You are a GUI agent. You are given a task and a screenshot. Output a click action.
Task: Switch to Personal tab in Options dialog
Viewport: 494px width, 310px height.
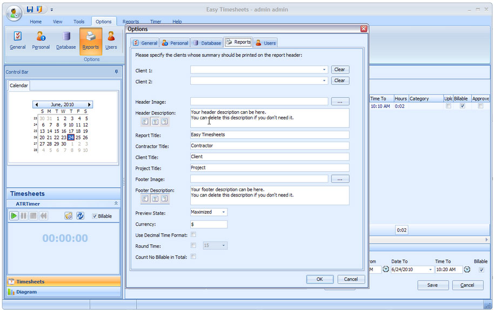click(x=175, y=43)
